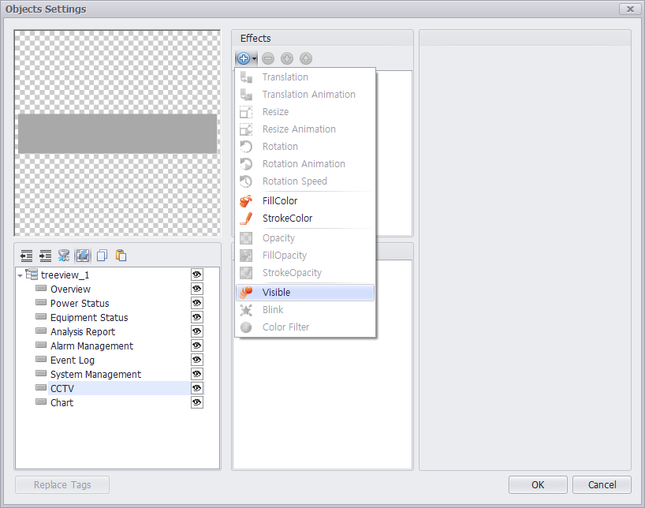Choose FillColor from the effects menu
This screenshot has width=645, height=508.
click(x=305, y=201)
